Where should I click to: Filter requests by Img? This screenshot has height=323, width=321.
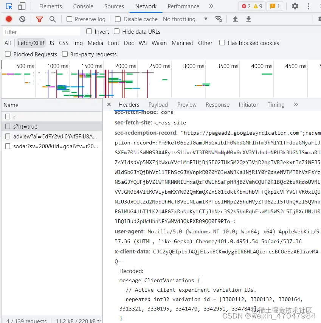point(78,43)
